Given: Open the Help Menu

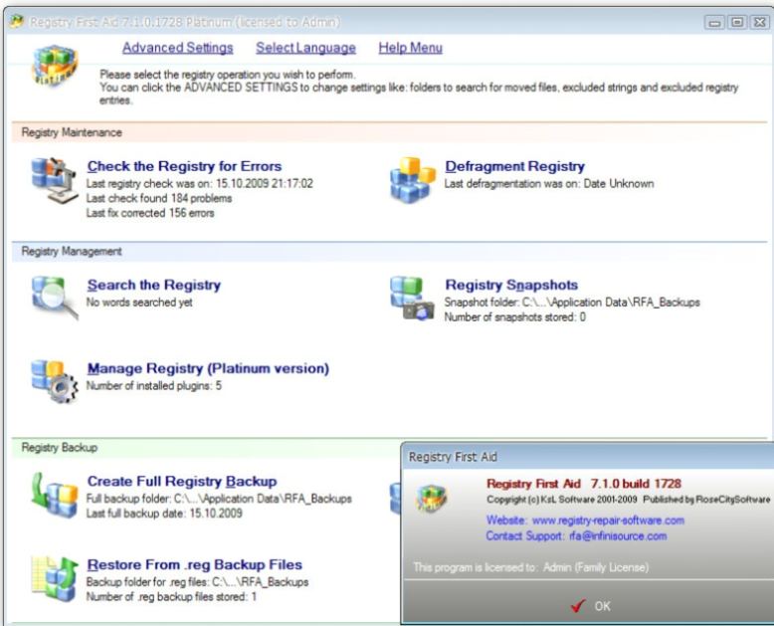Looking at the screenshot, I should point(410,48).
